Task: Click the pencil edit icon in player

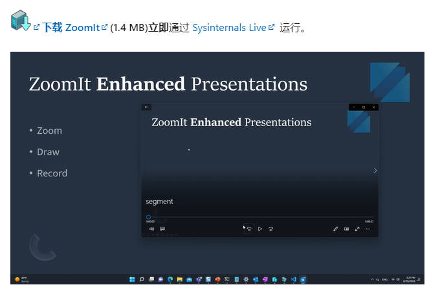Action: [x=336, y=229]
